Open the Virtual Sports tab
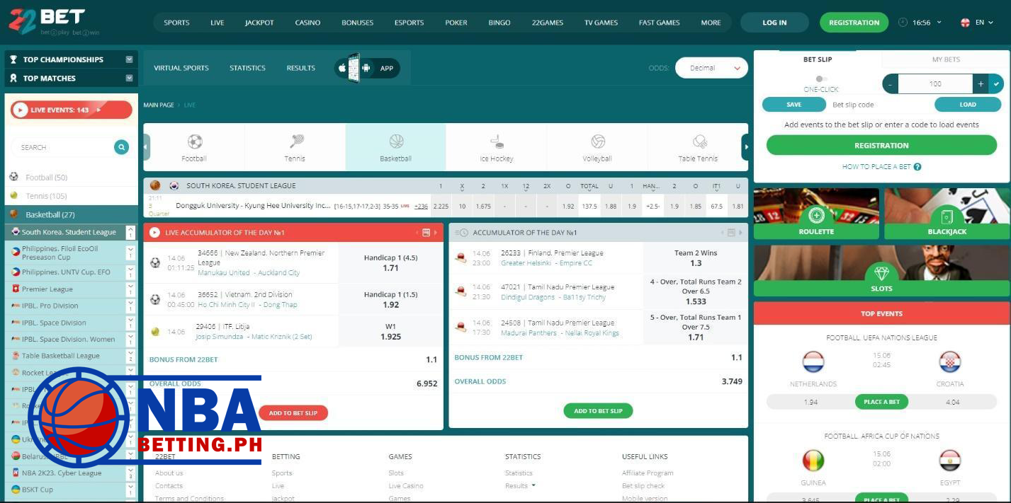This screenshot has width=1011, height=503. point(181,68)
